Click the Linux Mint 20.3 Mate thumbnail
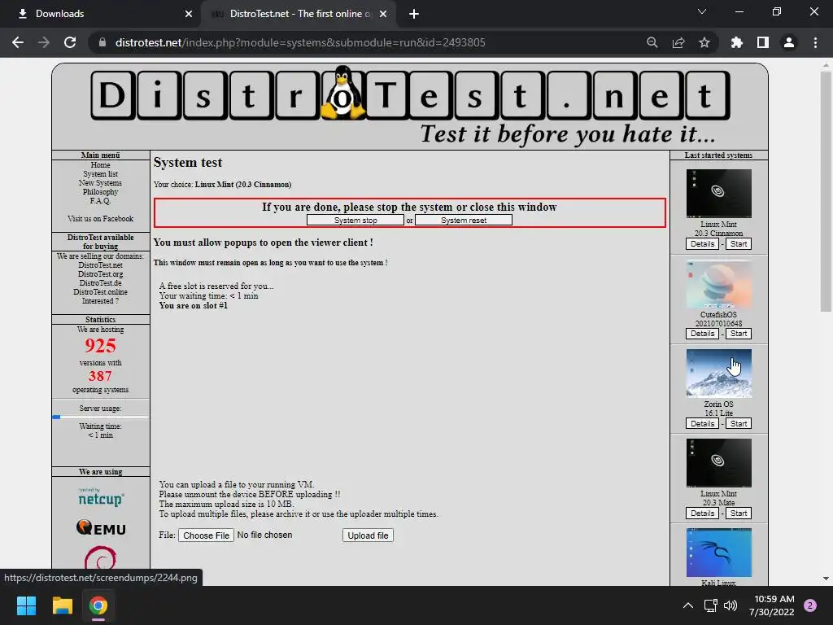 [719, 463]
